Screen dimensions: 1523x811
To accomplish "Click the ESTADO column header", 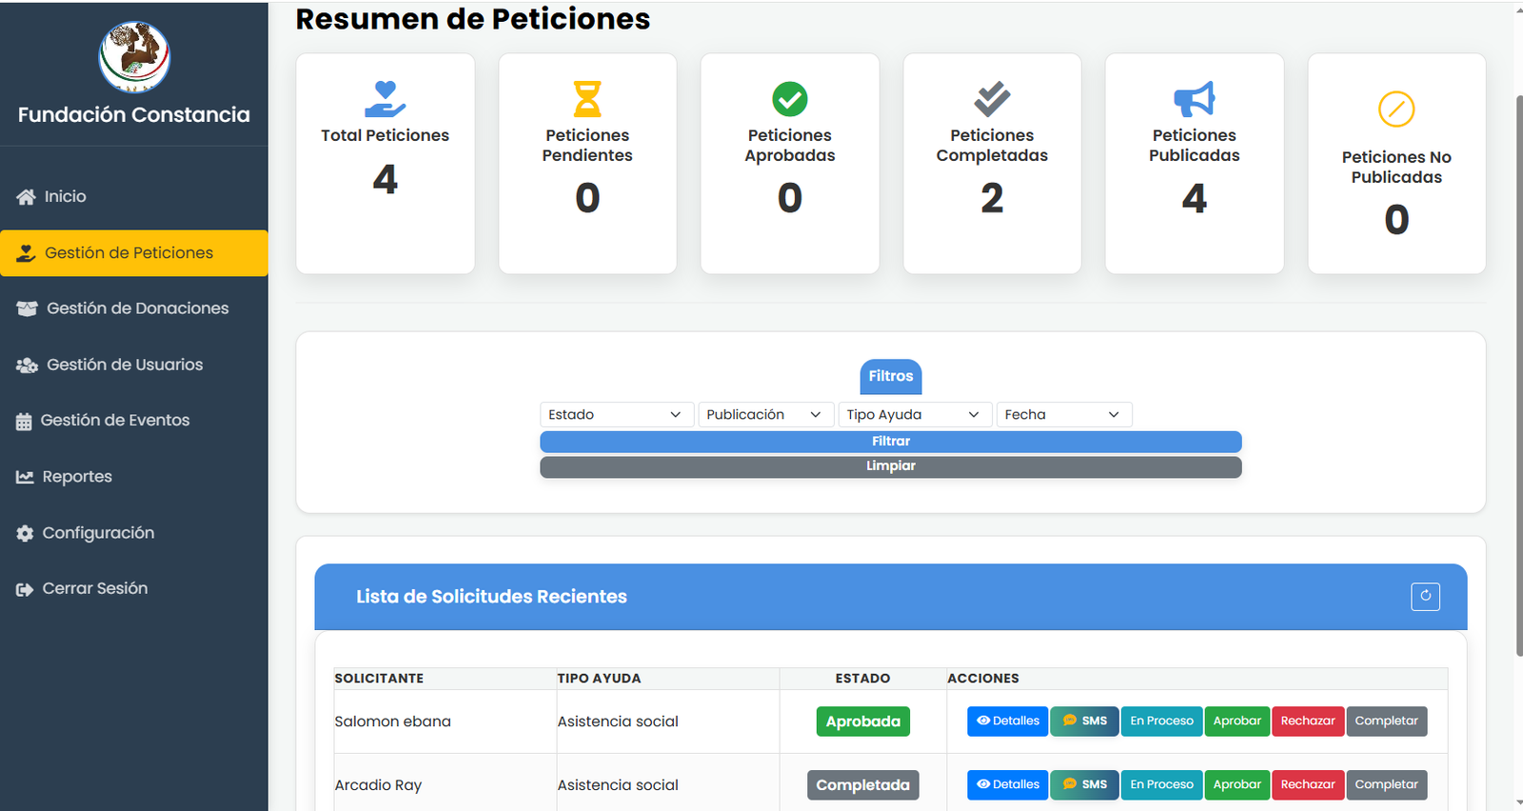I will [x=862, y=679].
